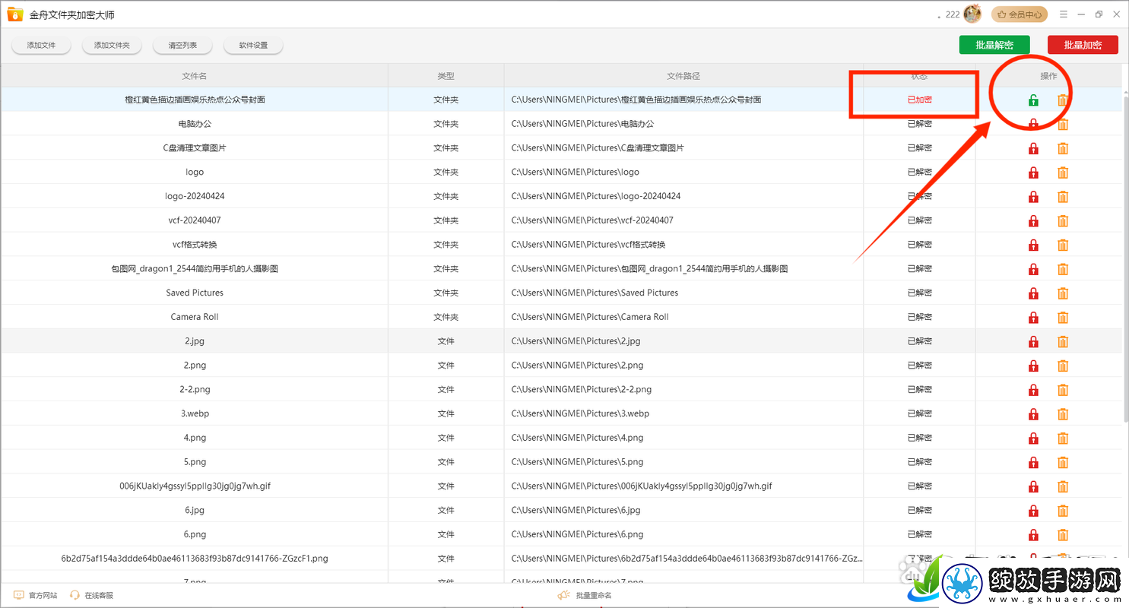Contact 在线客服 online support
The height and width of the screenshot is (608, 1129).
[92, 596]
